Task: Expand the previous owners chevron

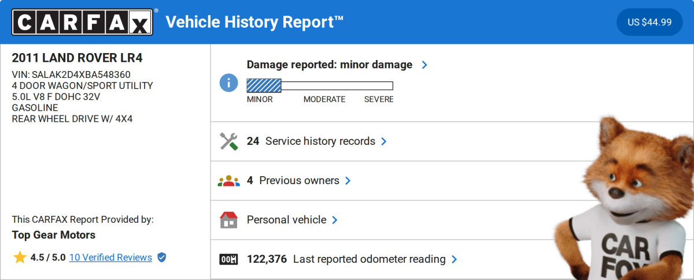Action: click(348, 181)
